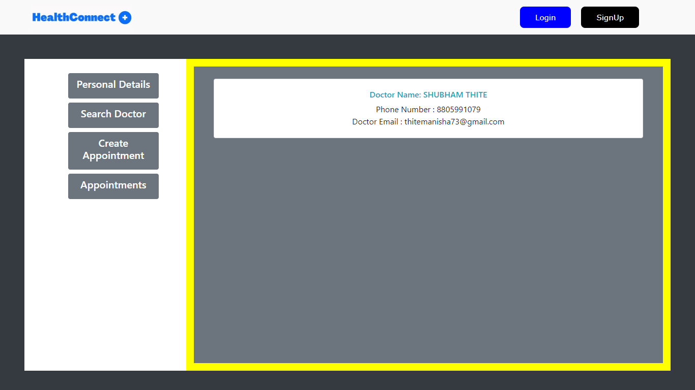Click the dark header bar
The height and width of the screenshot is (390, 695).
[x=347, y=46]
